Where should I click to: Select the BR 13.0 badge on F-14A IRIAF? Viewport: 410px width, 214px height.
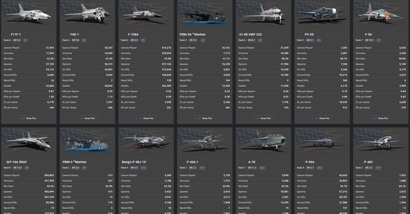(18, 168)
